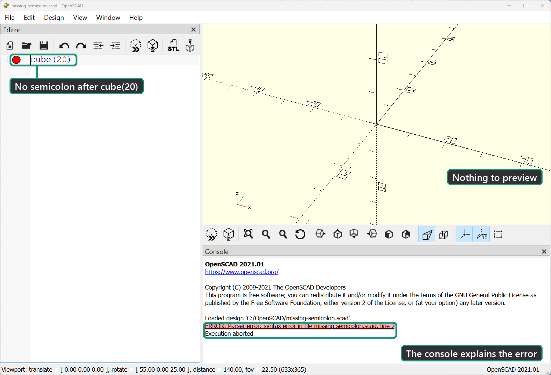Switch to the Front view

point(389,234)
